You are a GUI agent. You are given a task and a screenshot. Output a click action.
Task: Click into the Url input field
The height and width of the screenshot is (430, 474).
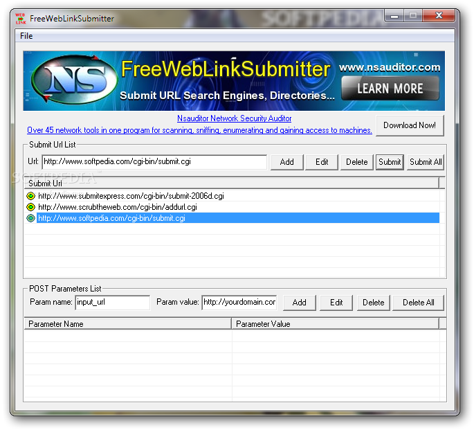pyautogui.click(x=154, y=162)
